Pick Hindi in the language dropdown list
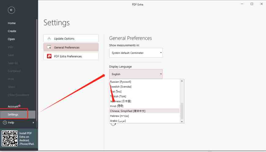The width and height of the screenshot is (266, 152). coord(116,106)
